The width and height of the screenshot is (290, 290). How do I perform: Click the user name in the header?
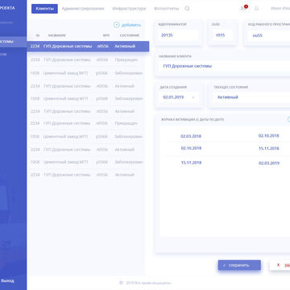(x=280, y=9)
